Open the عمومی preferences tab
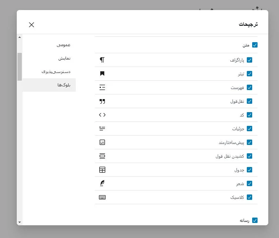The width and height of the screenshot is (279, 238). pyautogui.click(x=63, y=45)
